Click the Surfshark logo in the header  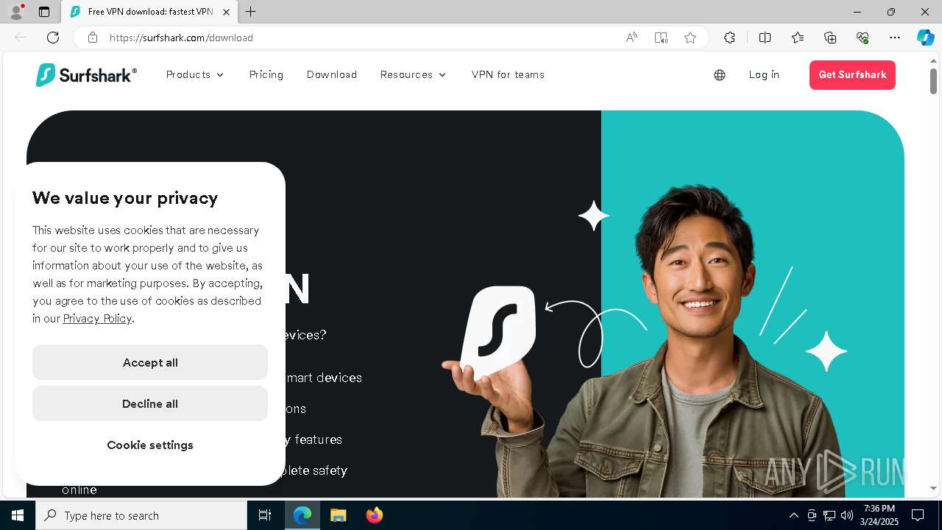86,75
